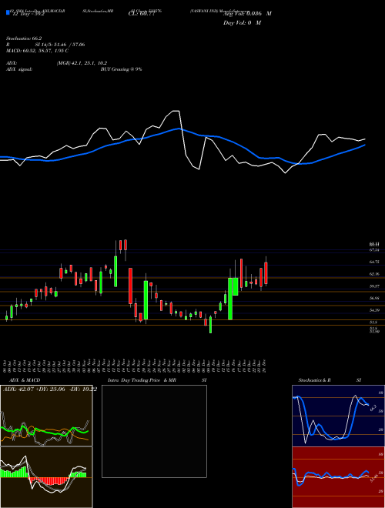Click the "Day Vol: 0 M" label
The image size is (385, 508).
(242, 23)
